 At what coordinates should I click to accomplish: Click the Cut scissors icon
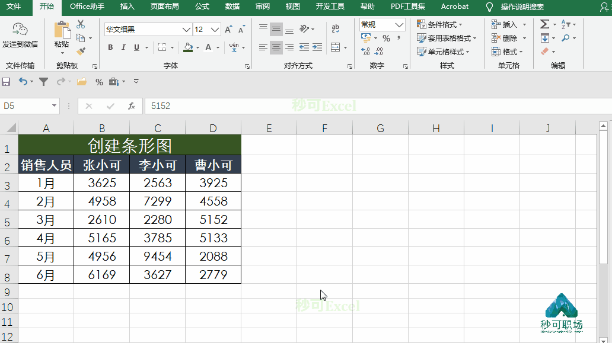[81, 24]
